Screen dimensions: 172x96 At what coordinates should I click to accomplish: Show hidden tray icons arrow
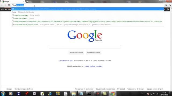[x=145, y=94]
